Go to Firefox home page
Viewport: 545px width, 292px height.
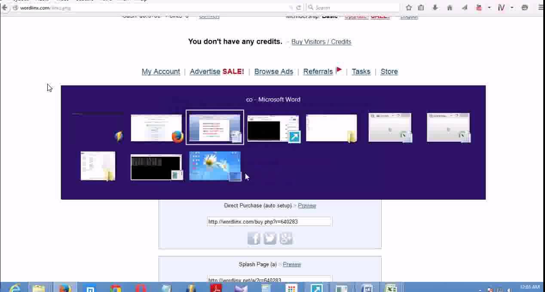tap(450, 8)
